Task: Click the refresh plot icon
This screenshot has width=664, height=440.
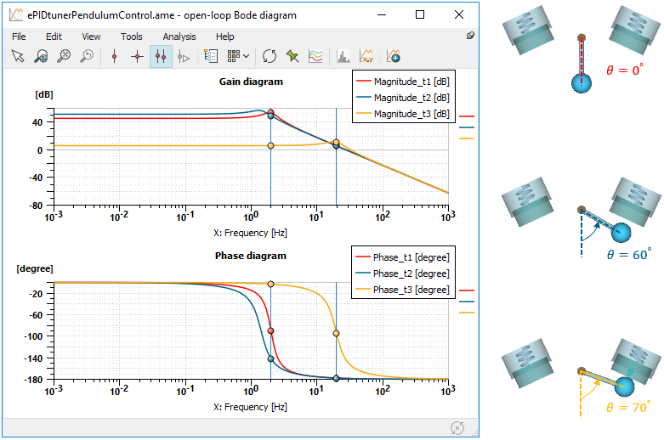Action: click(270, 57)
